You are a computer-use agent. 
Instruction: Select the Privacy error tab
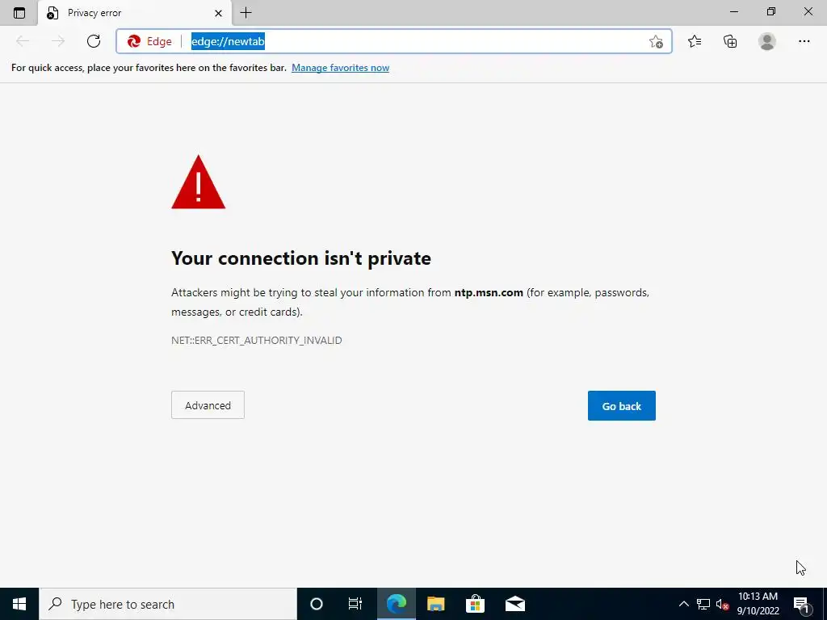135,13
